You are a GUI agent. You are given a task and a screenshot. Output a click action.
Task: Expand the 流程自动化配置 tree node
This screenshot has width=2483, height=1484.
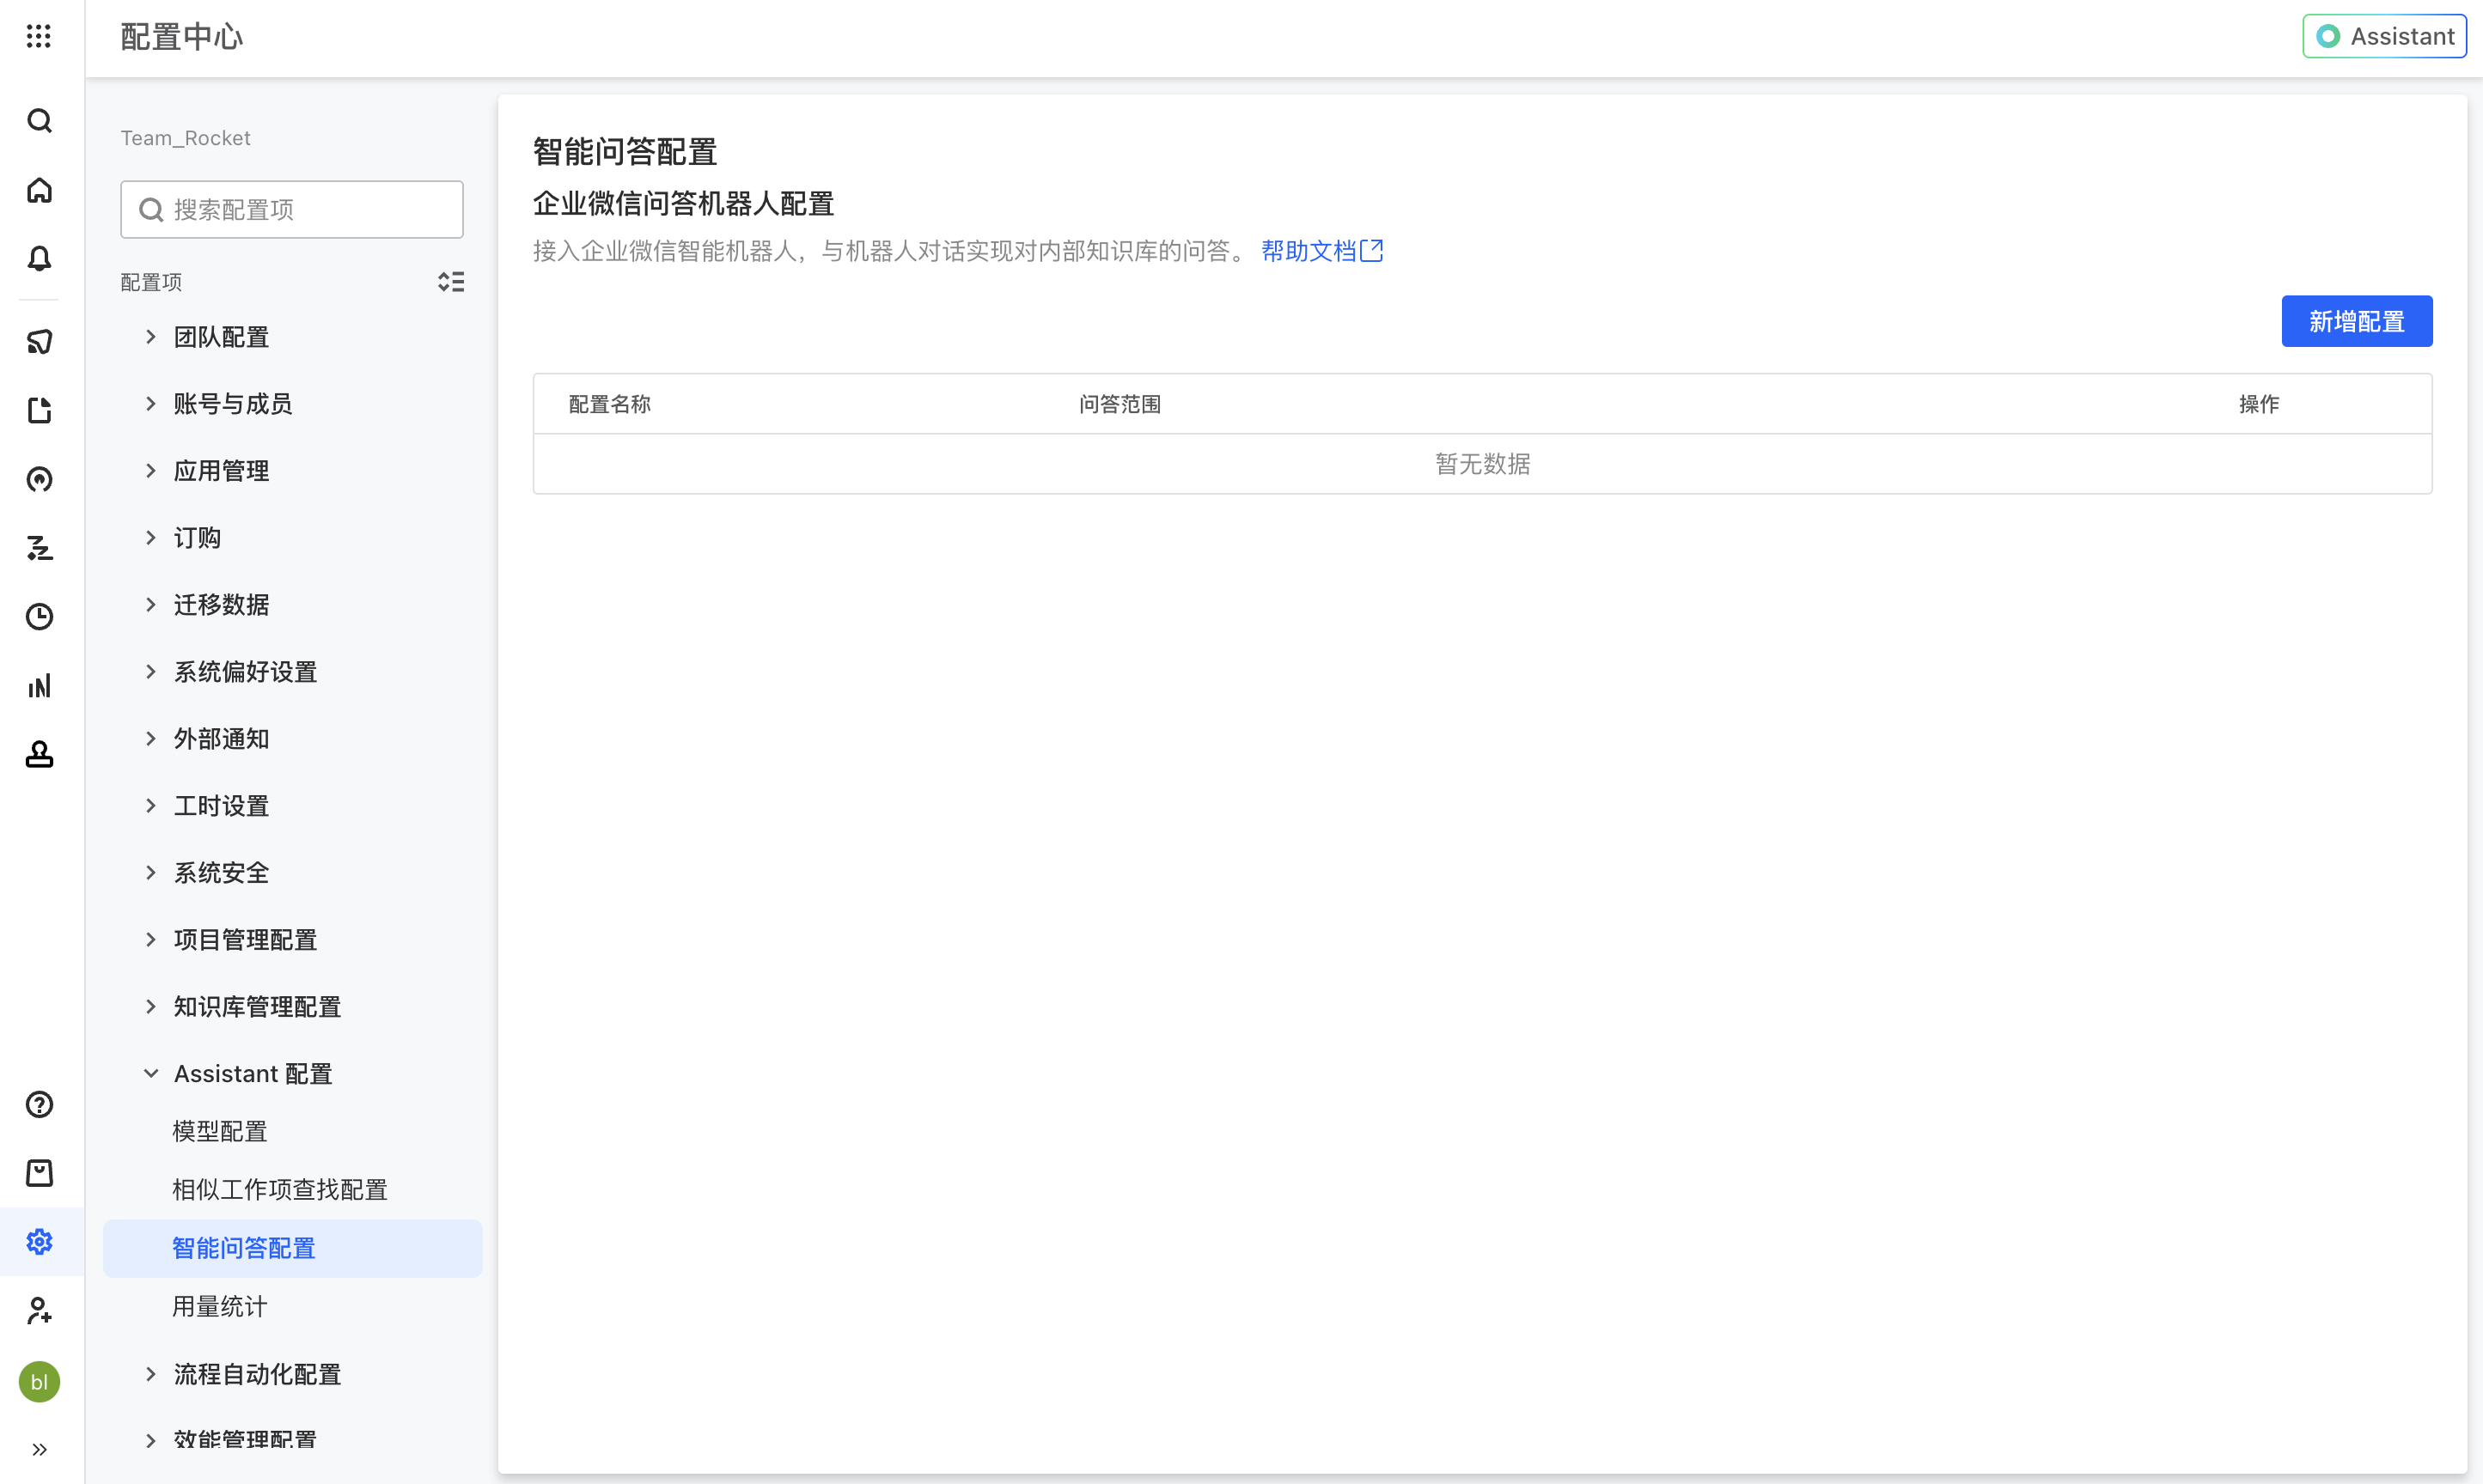tap(151, 1375)
